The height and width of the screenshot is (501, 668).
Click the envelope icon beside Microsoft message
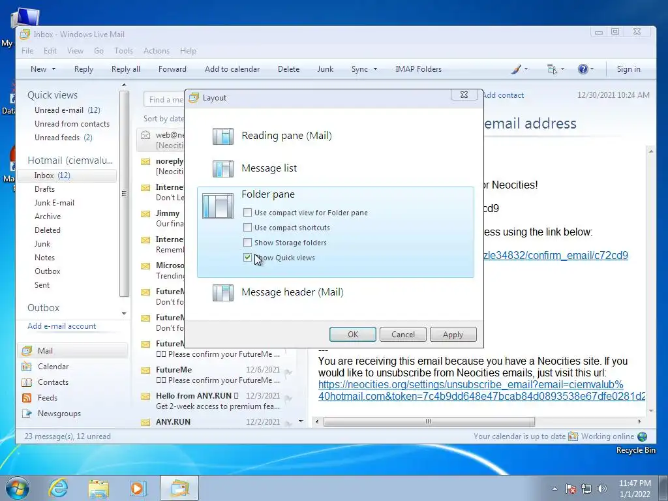(x=145, y=266)
